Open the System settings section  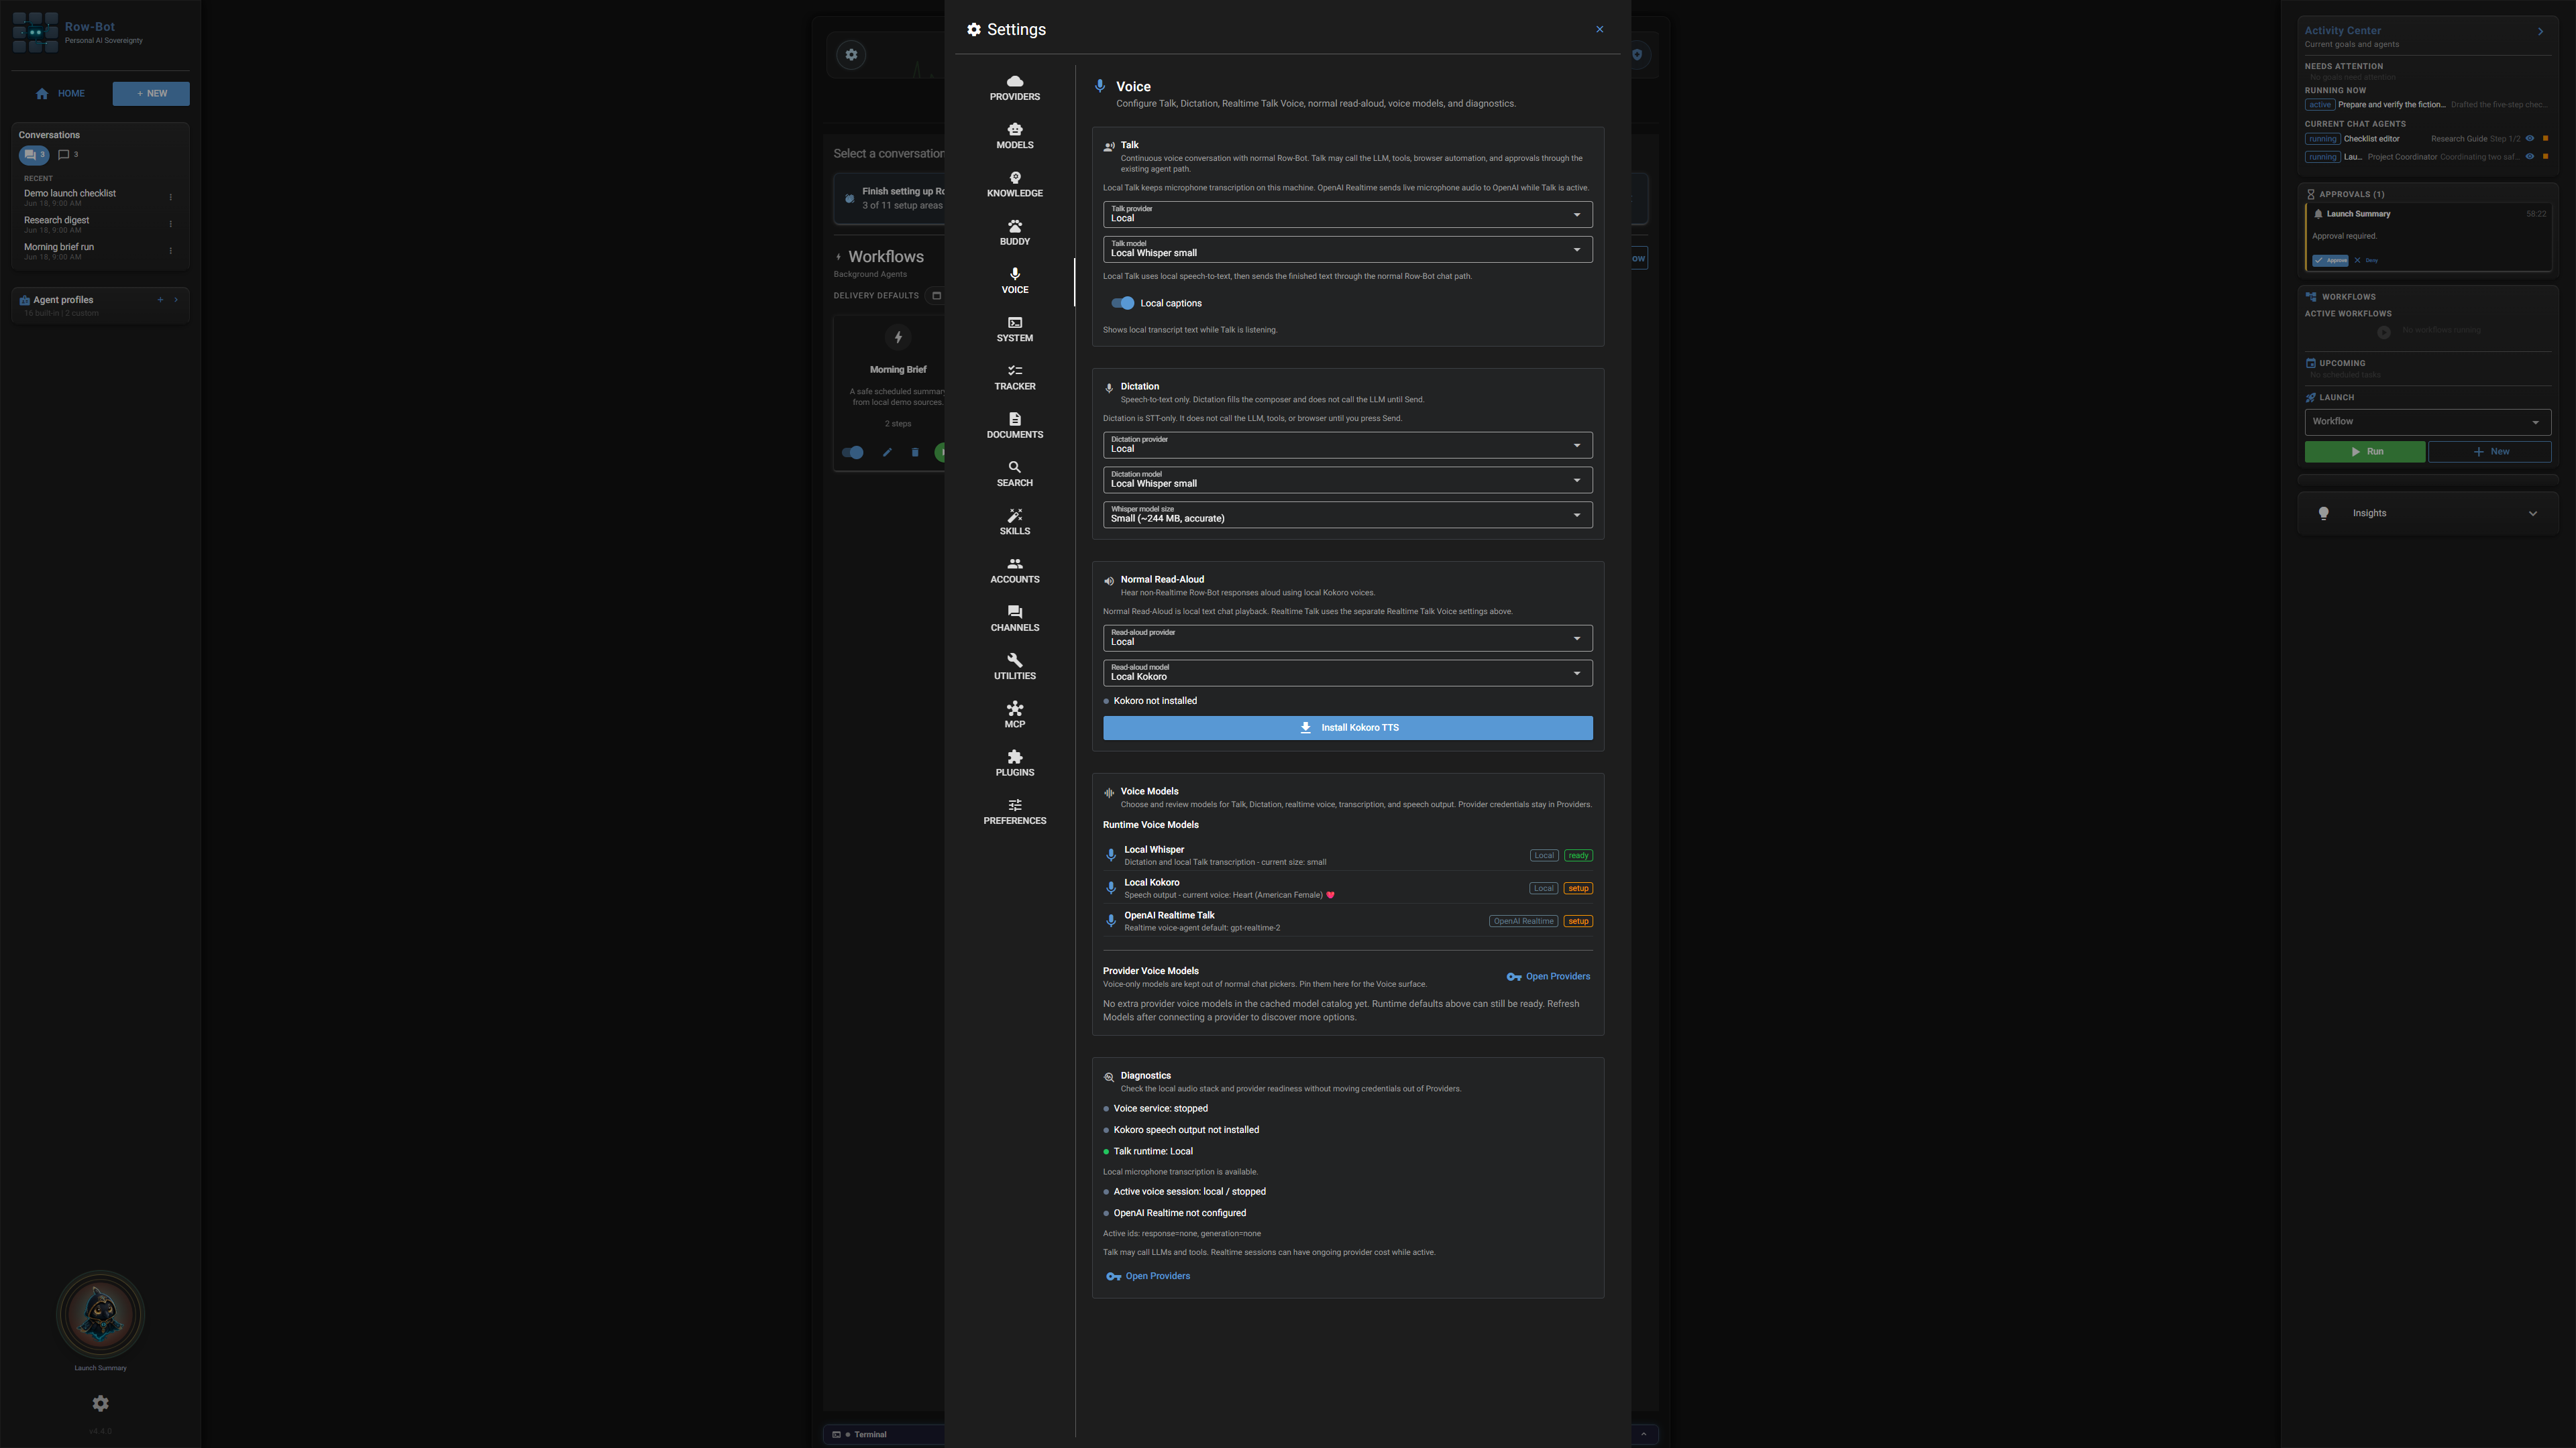(1014, 330)
